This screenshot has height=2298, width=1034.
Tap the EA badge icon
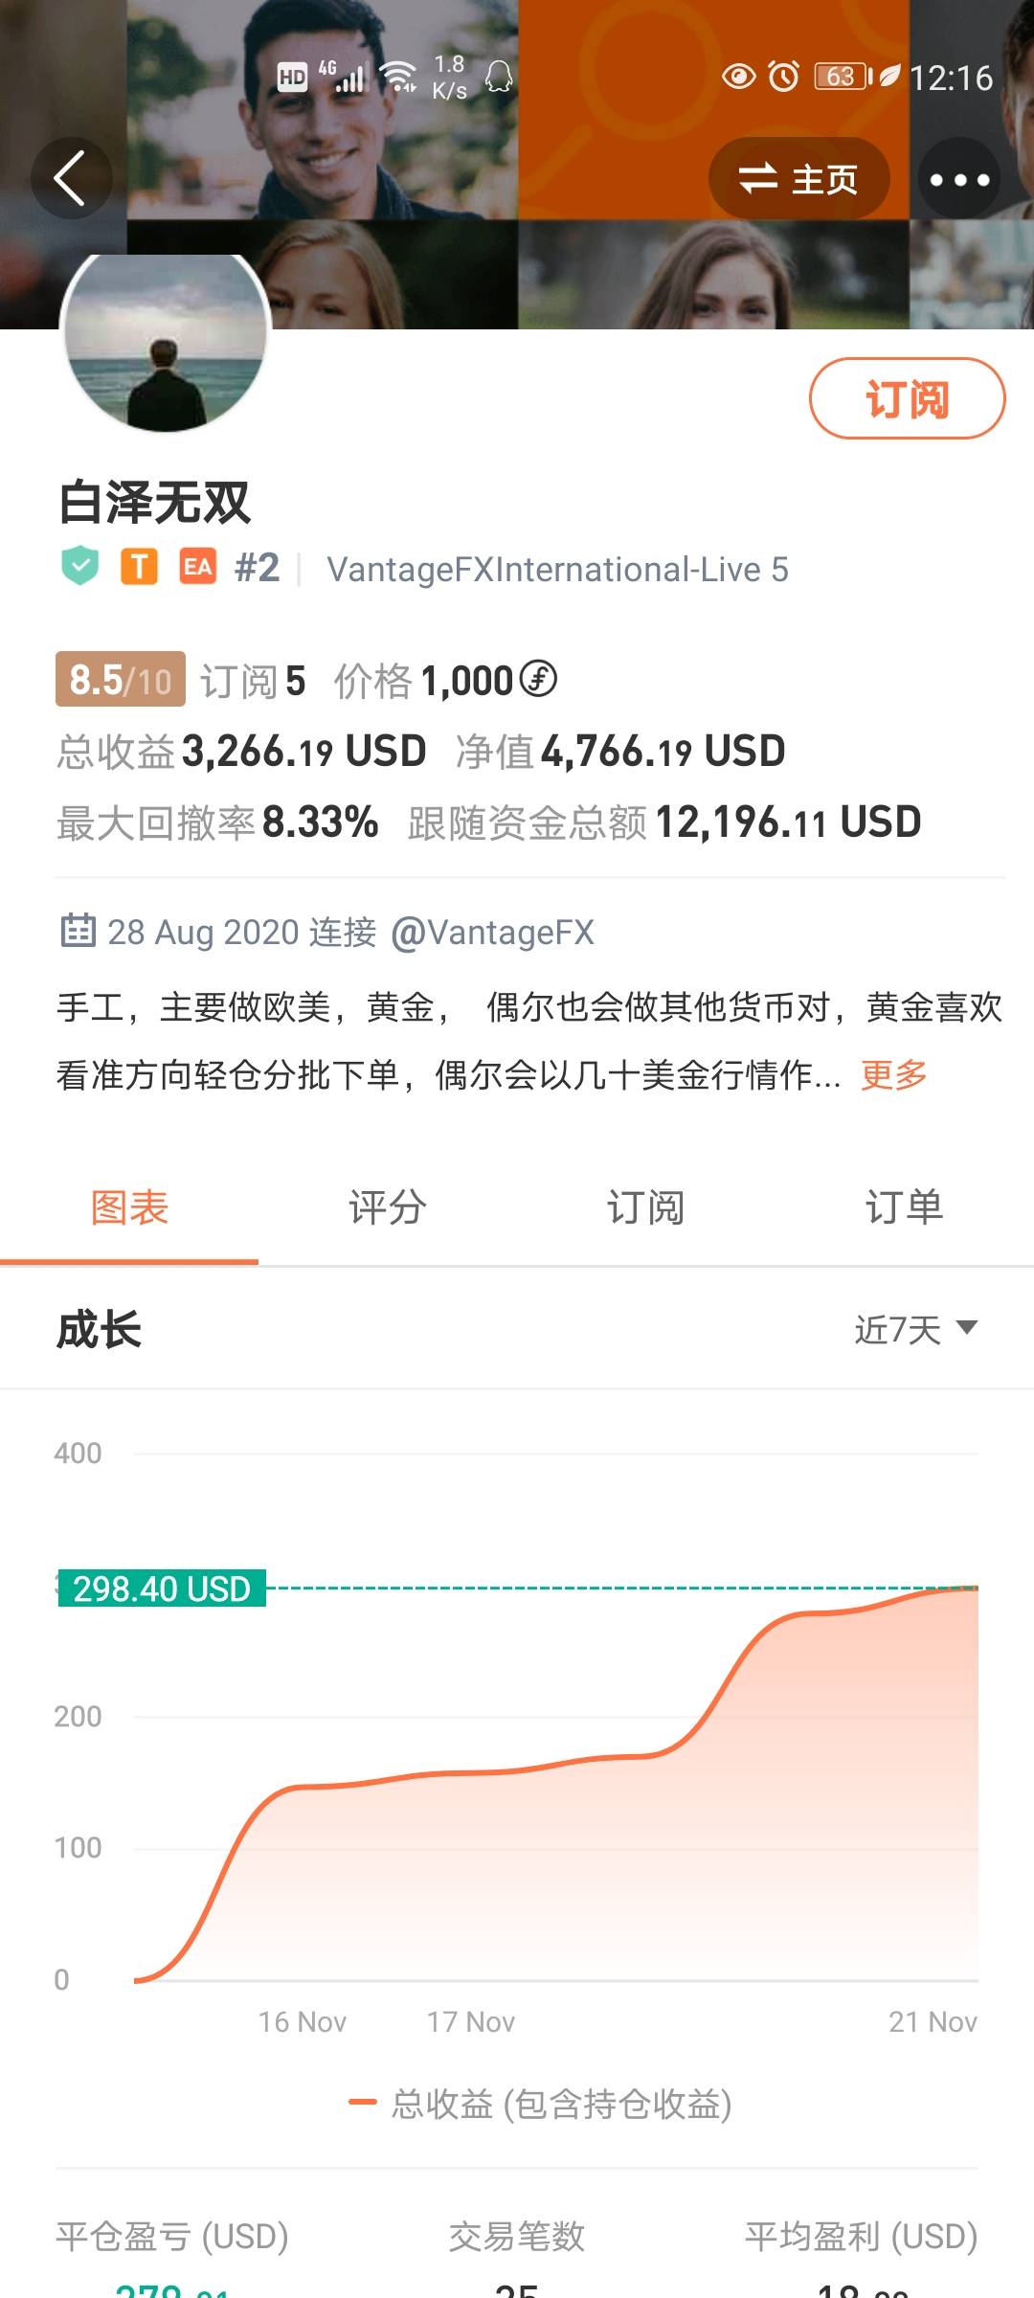click(x=198, y=567)
